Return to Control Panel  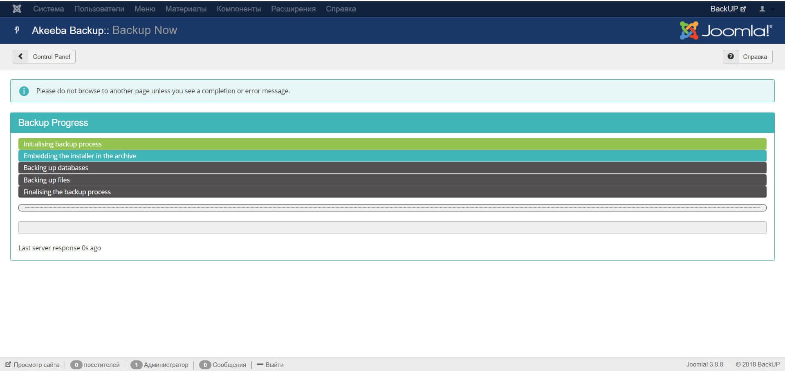[x=51, y=56]
